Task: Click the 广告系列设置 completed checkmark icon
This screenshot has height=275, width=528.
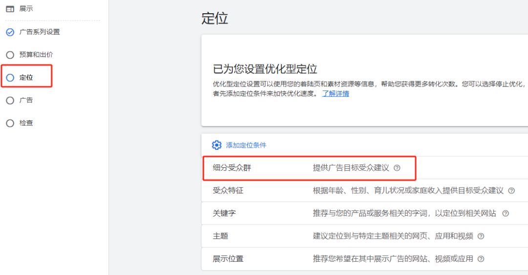Action: pyautogui.click(x=10, y=32)
